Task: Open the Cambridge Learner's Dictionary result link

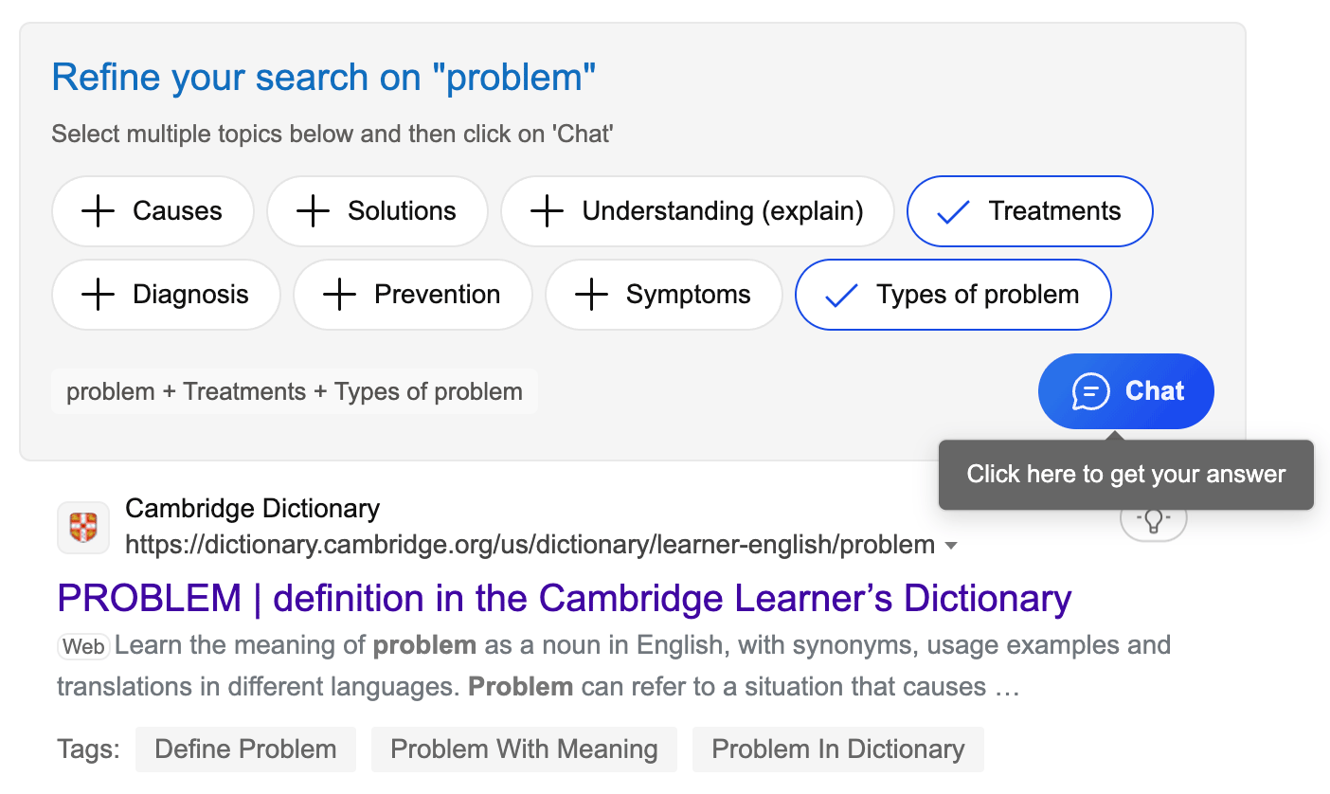Action: [x=564, y=598]
